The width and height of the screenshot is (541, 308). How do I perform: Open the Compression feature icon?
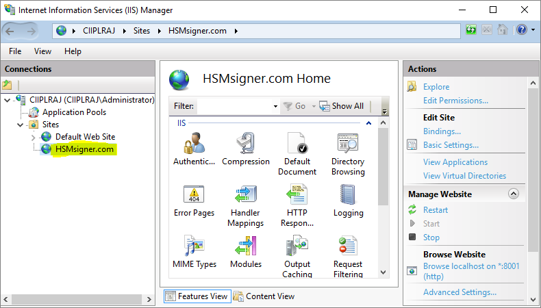[246, 143]
